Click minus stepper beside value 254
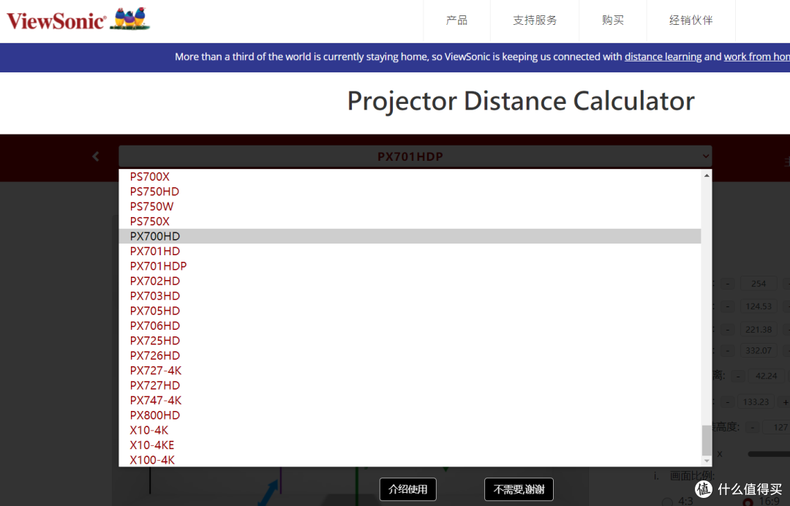Screen dimensions: 790x506 728,284
